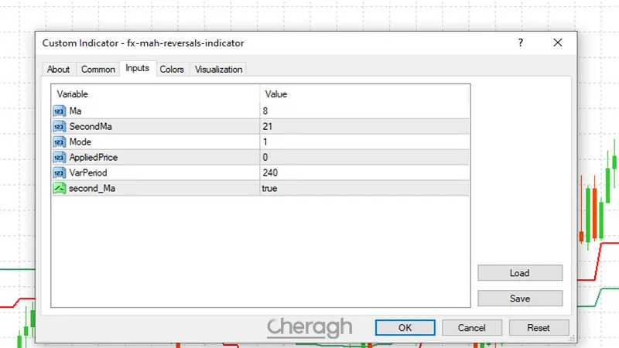619x348 pixels.
Task: Click the VarPeriod value 240 field
Action: 364,172
